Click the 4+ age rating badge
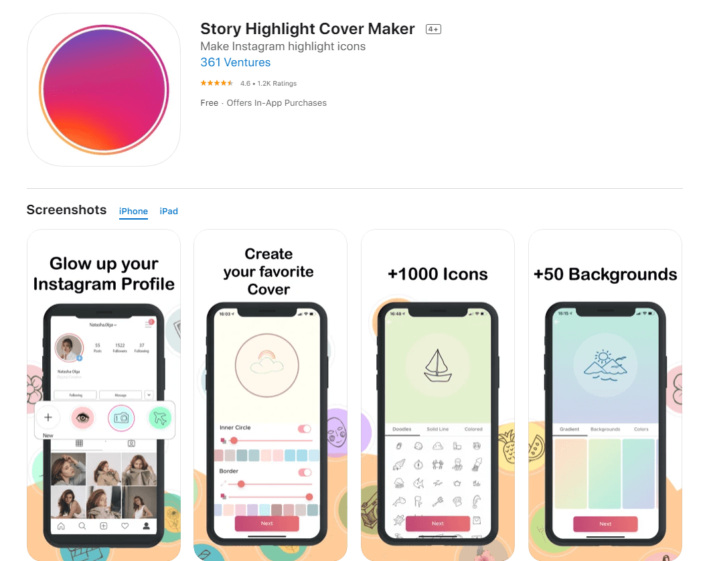 433,29
